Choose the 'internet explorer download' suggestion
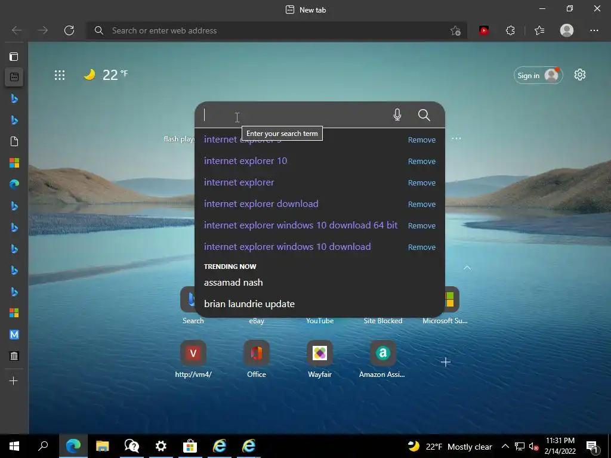The image size is (611, 458). (261, 204)
